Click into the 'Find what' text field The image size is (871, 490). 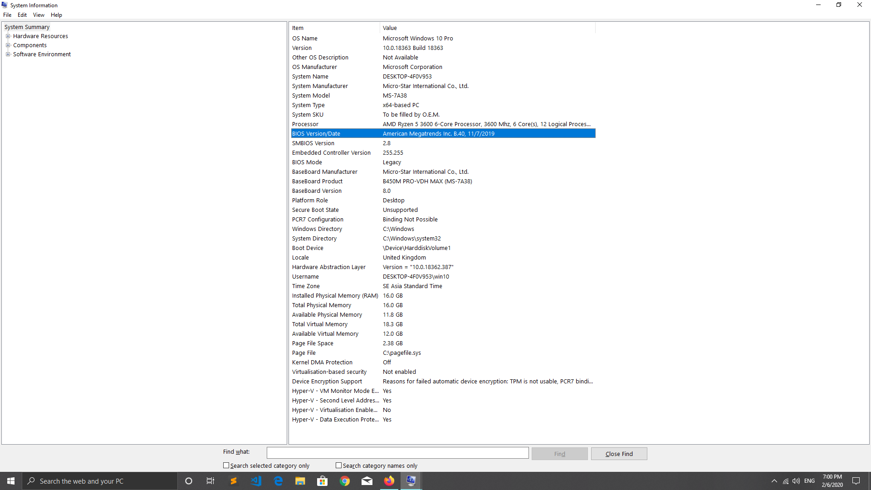click(397, 453)
